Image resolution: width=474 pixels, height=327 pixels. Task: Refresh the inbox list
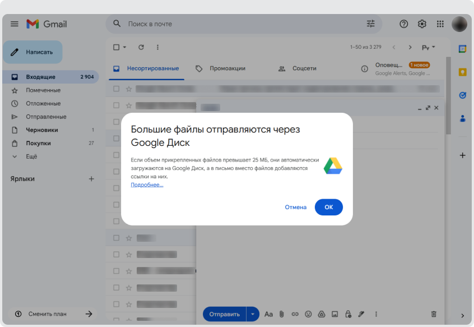tap(141, 47)
